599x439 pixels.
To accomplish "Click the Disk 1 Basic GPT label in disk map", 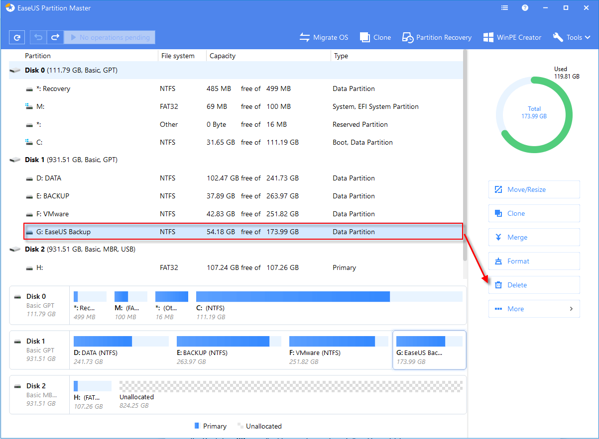I will 40,351.
